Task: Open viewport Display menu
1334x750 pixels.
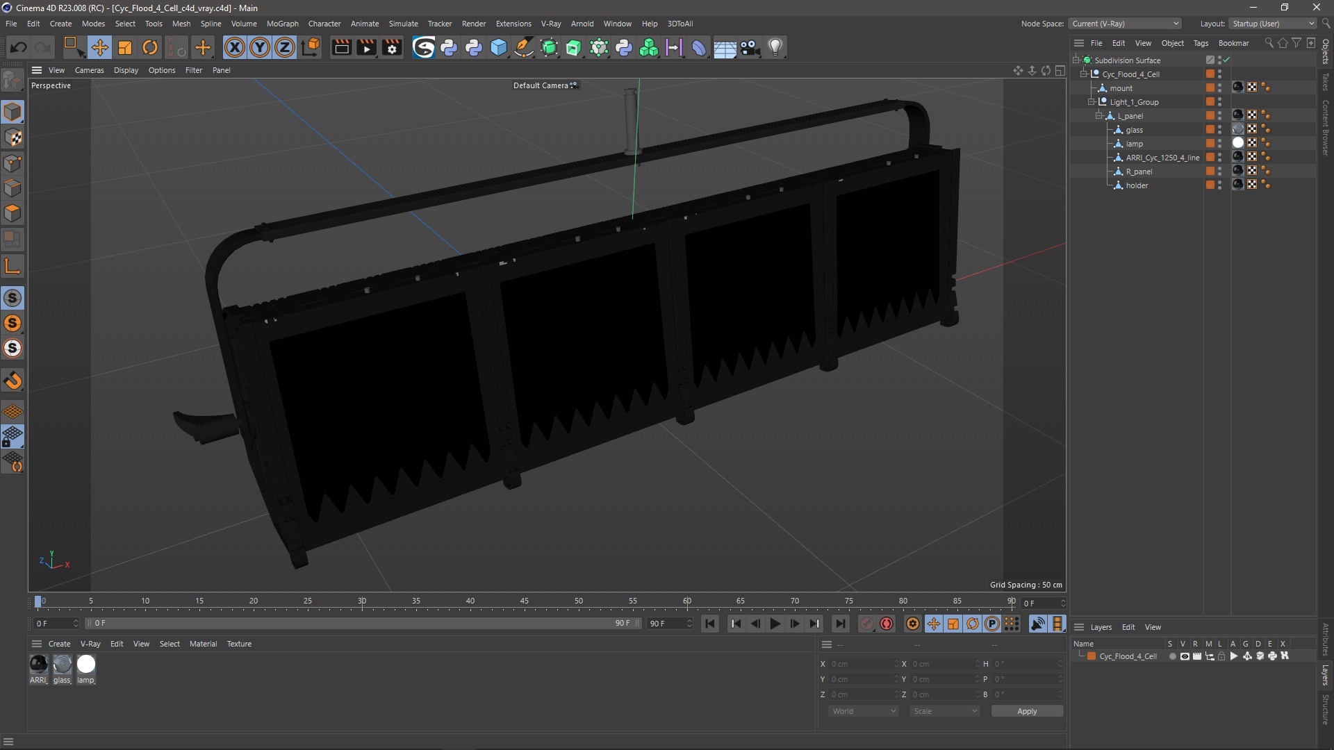Action: click(126, 70)
